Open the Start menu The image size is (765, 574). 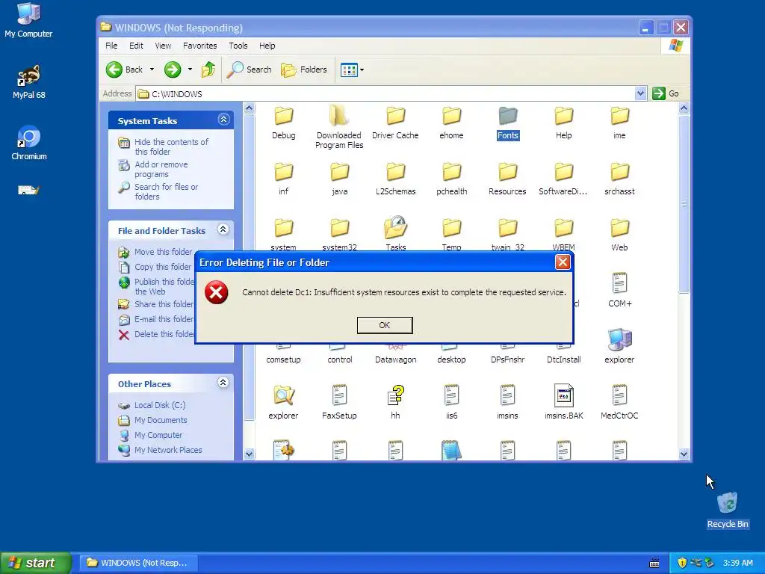coord(35,563)
